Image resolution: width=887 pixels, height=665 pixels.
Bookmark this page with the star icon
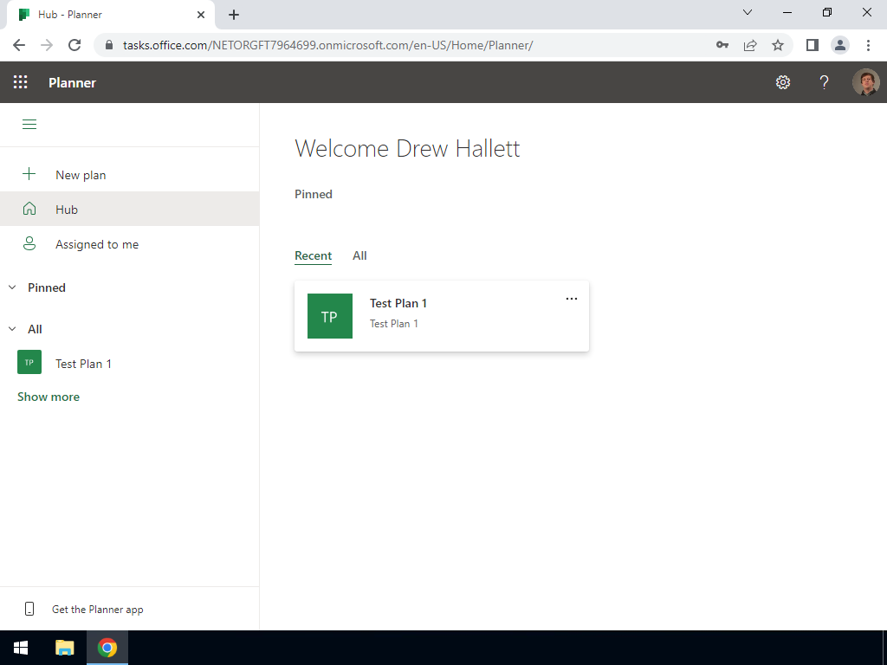click(x=778, y=45)
